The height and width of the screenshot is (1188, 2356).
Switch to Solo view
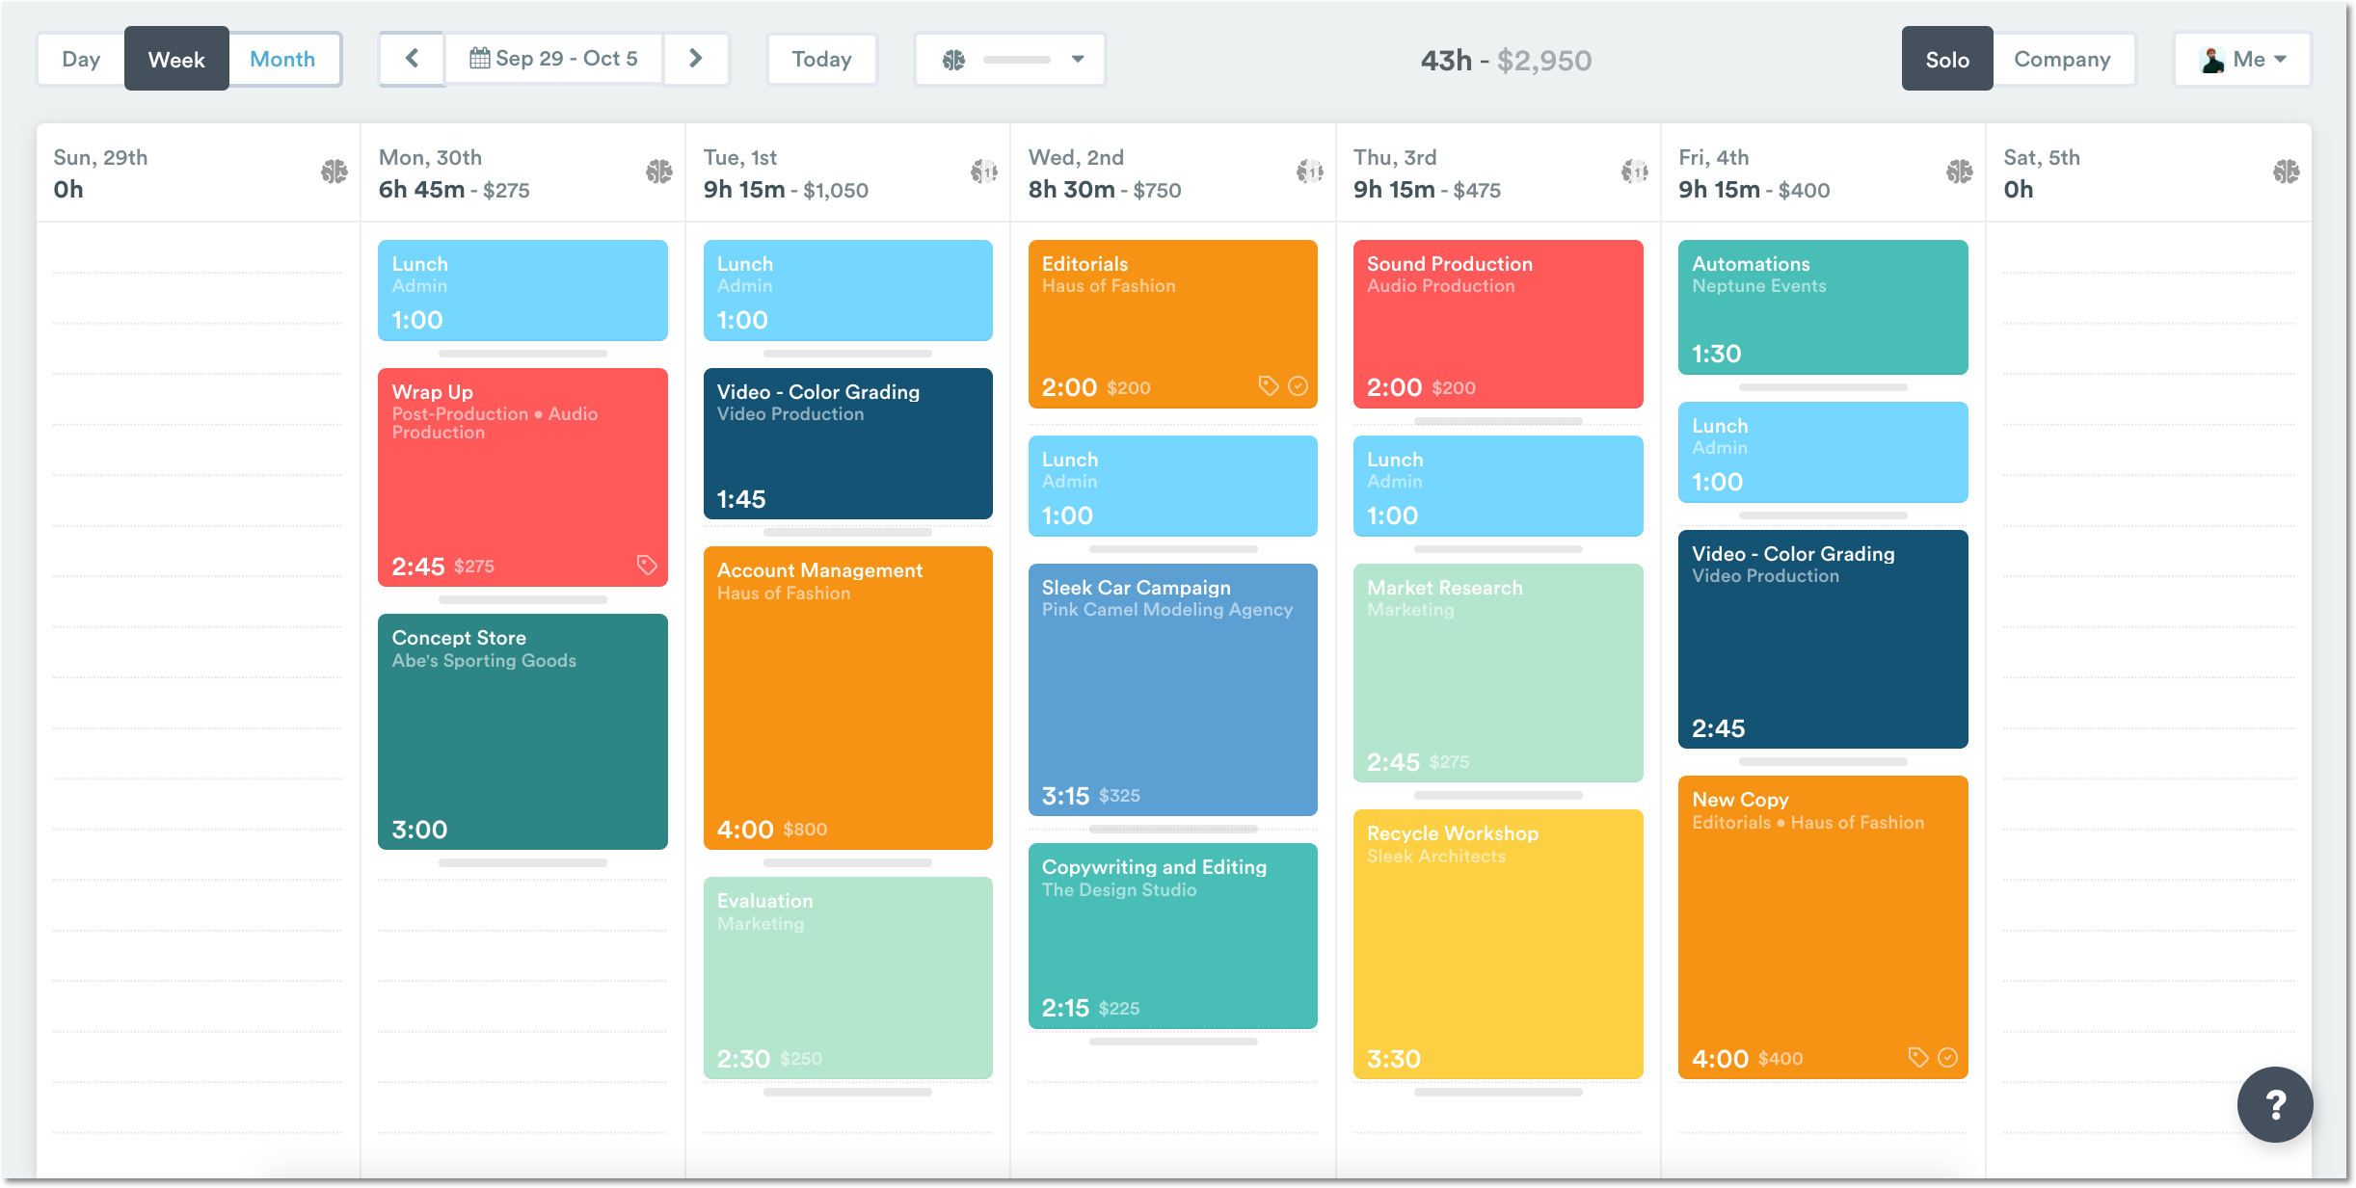(x=1946, y=59)
